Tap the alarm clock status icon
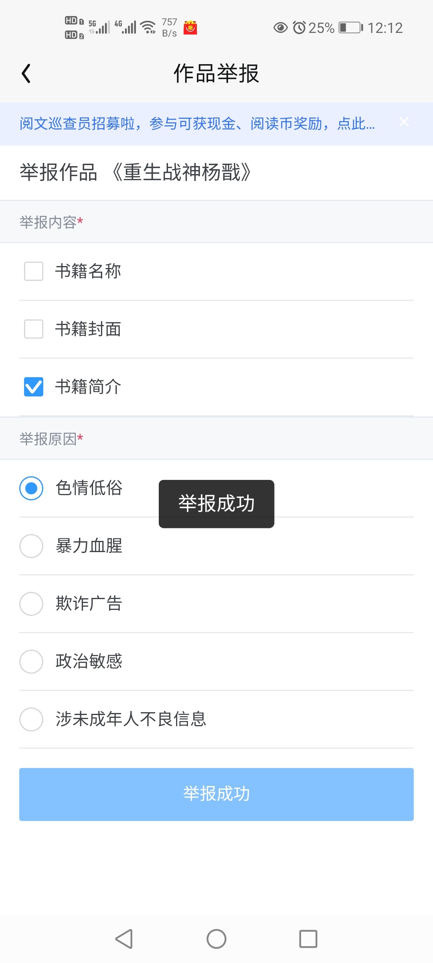The width and height of the screenshot is (433, 963). [x=299, y=28]
